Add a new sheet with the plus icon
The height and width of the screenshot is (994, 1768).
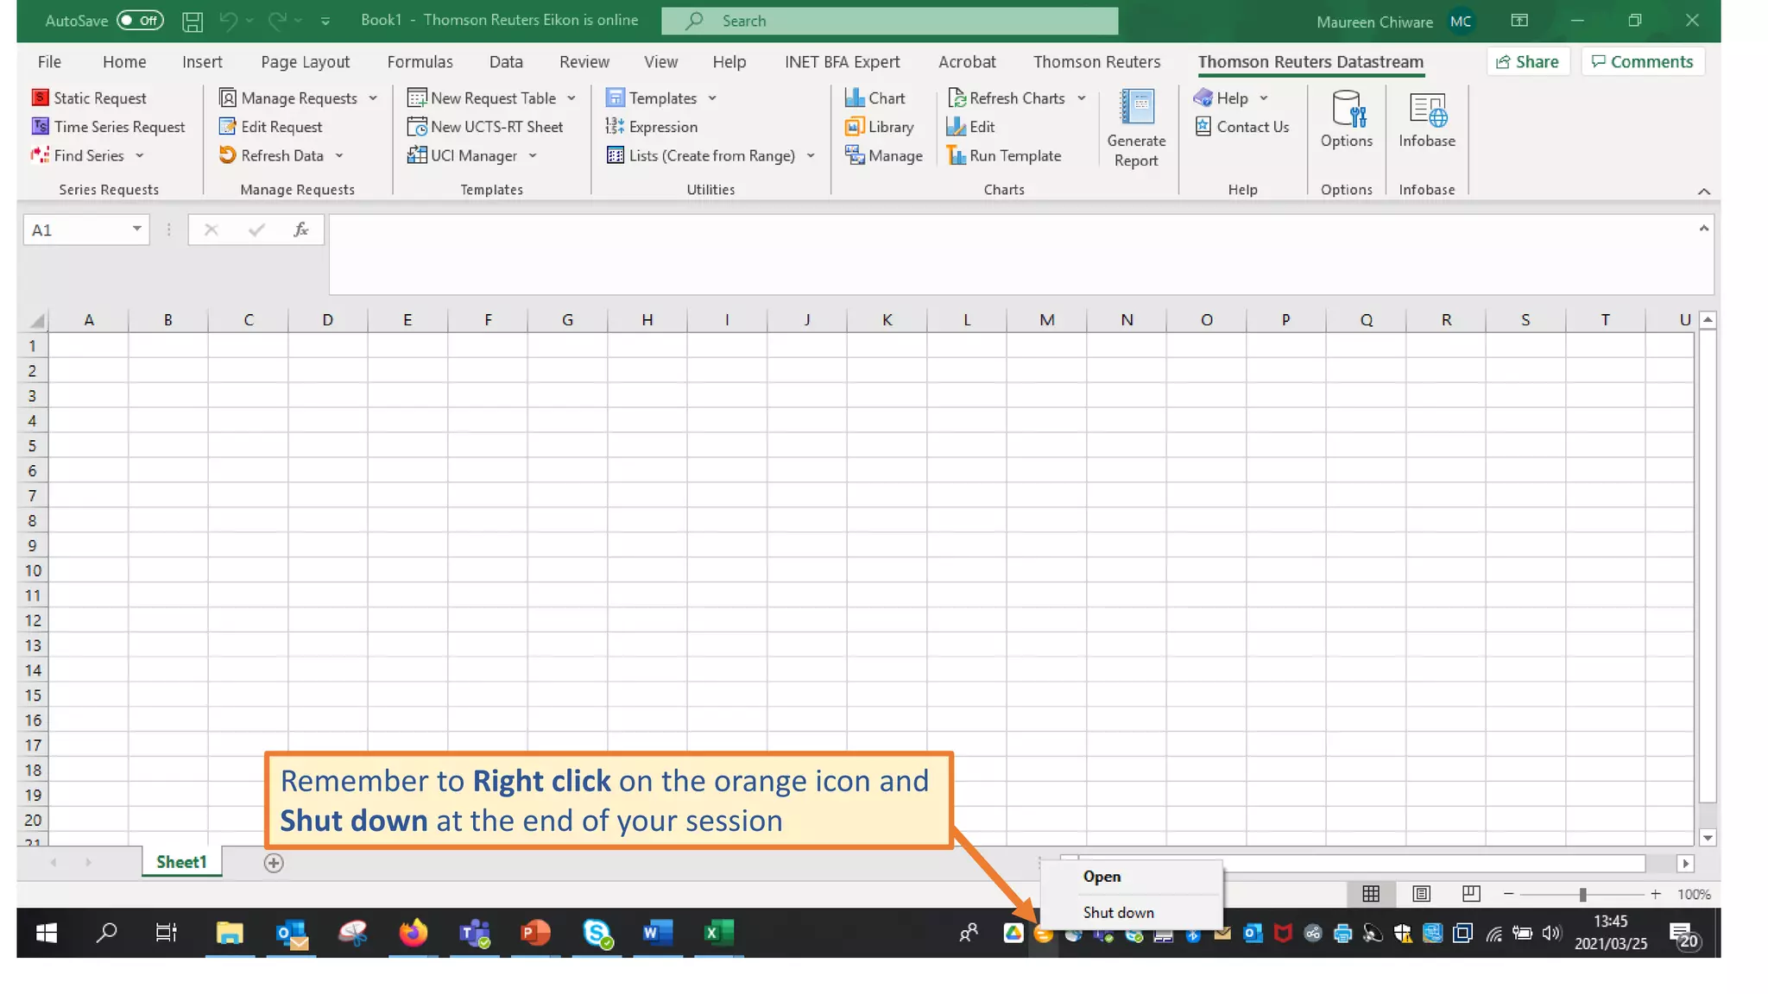274,863
